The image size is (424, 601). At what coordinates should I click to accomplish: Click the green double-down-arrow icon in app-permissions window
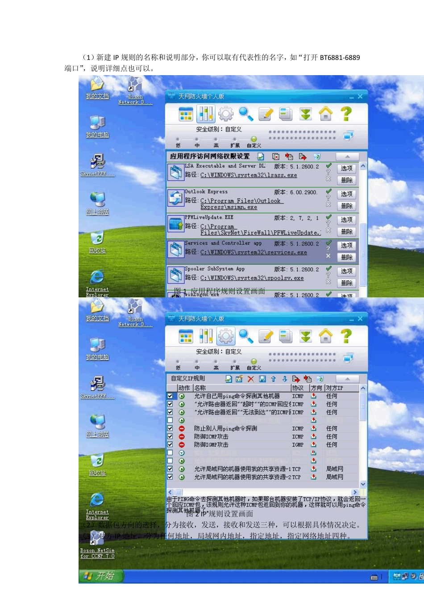tap(306, 114)
